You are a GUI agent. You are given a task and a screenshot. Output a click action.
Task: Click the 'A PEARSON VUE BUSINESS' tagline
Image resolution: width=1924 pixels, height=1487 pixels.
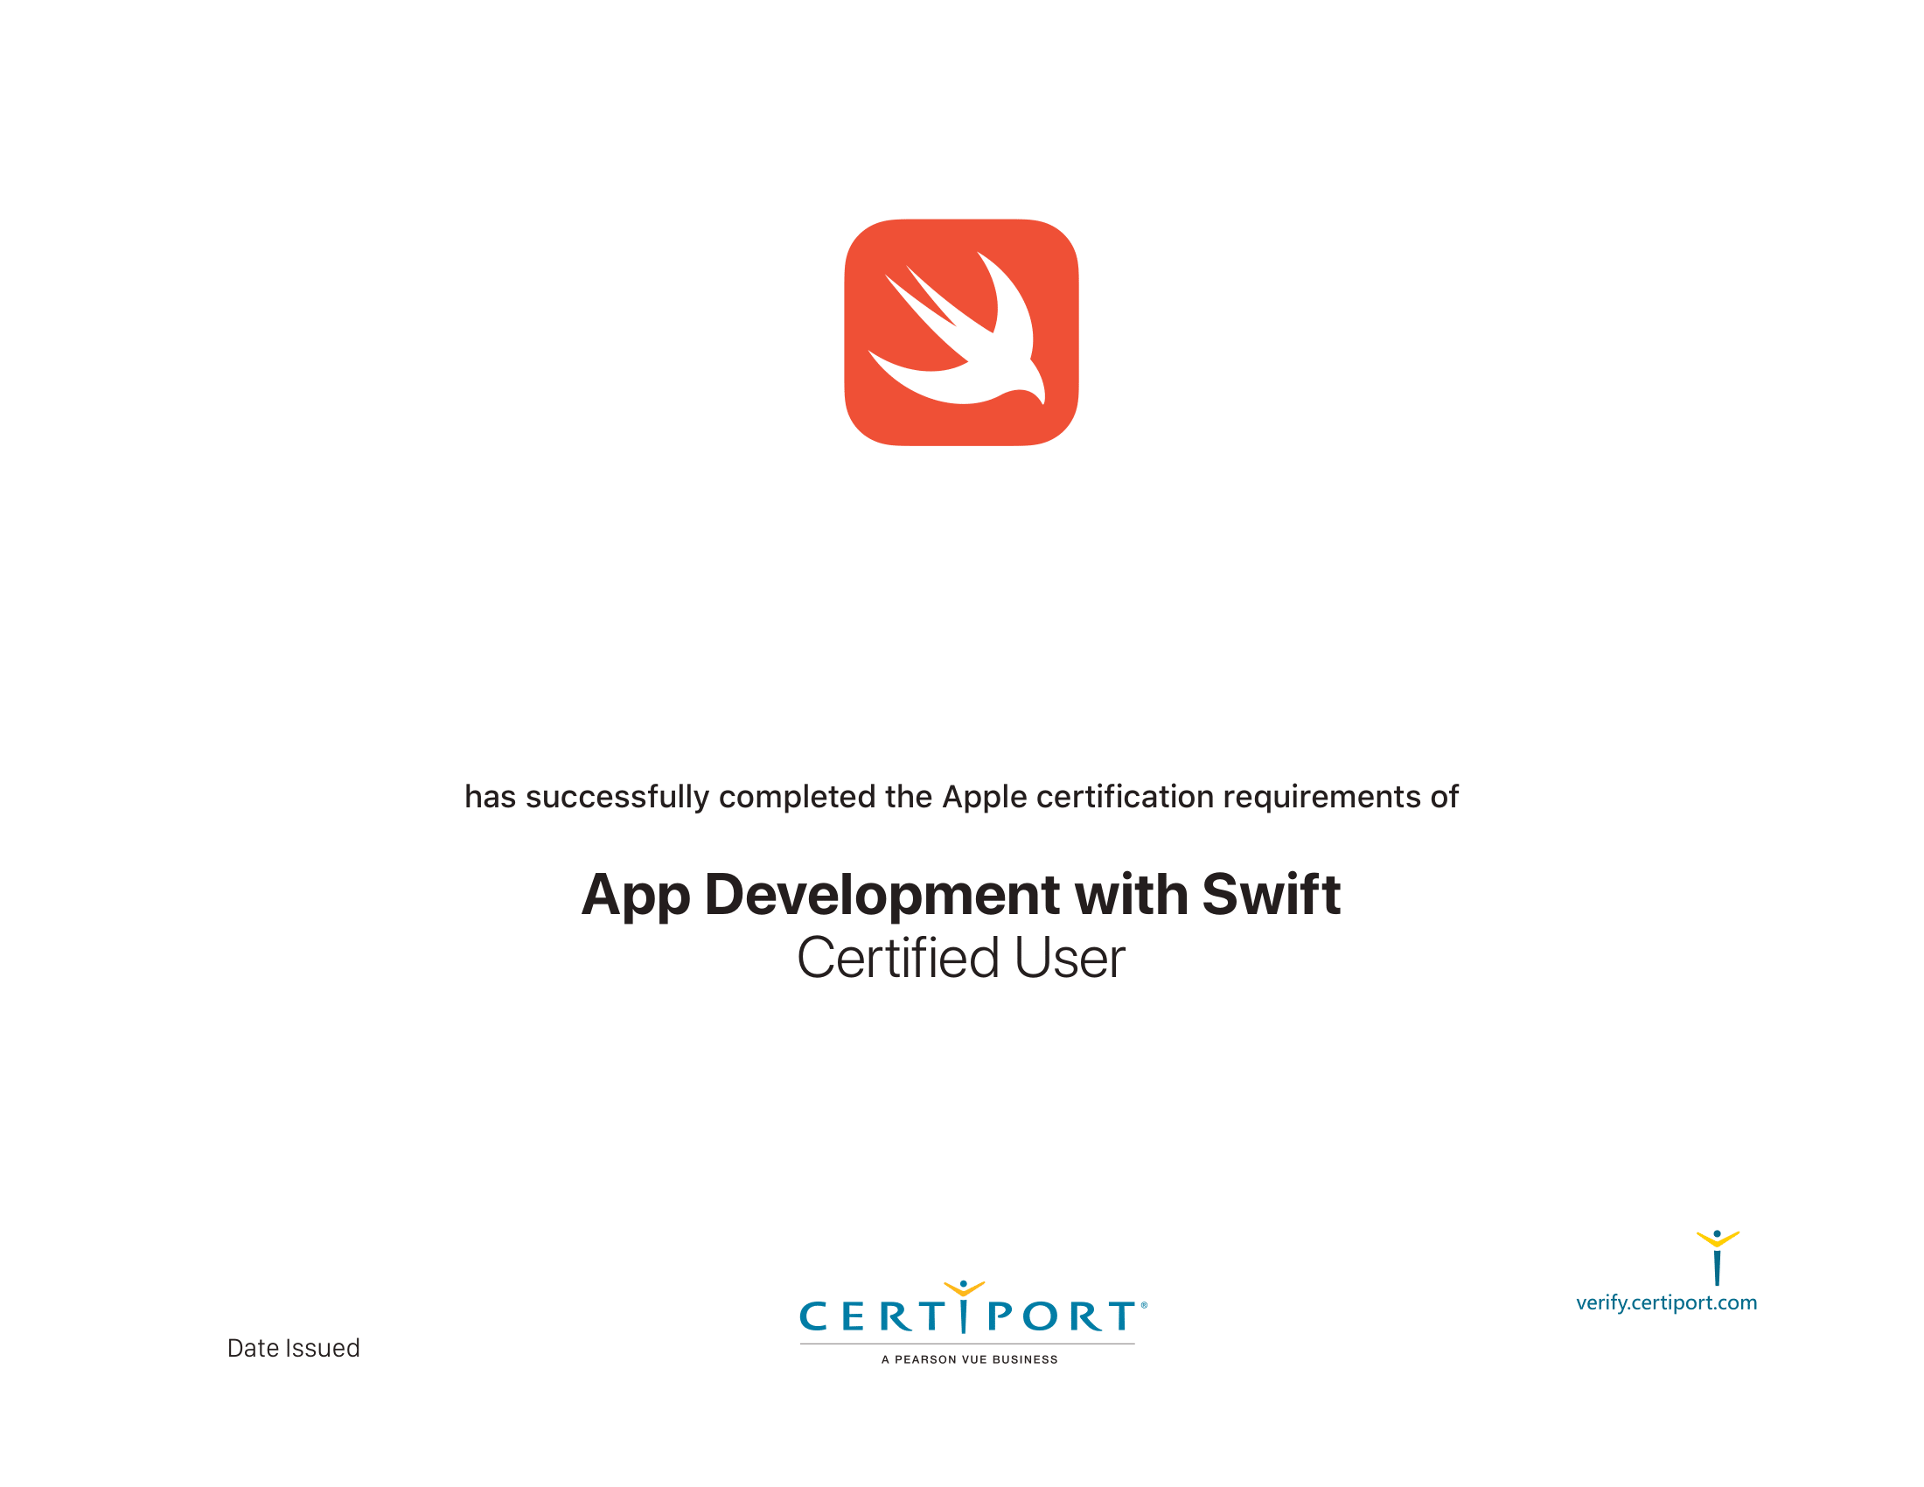click(x=969, y=1360)
